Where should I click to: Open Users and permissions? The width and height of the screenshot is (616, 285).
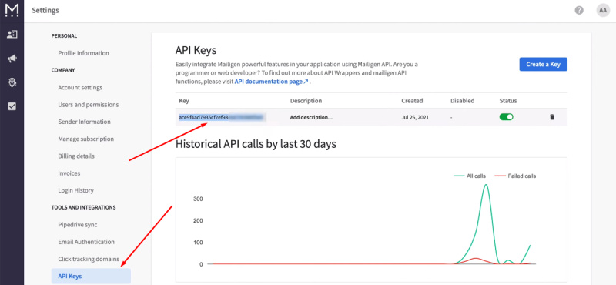pos(89,105)
